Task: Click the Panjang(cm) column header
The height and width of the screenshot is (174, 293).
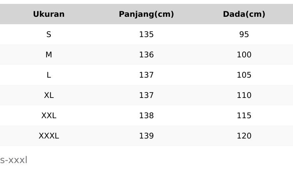Action: (146, 14)
